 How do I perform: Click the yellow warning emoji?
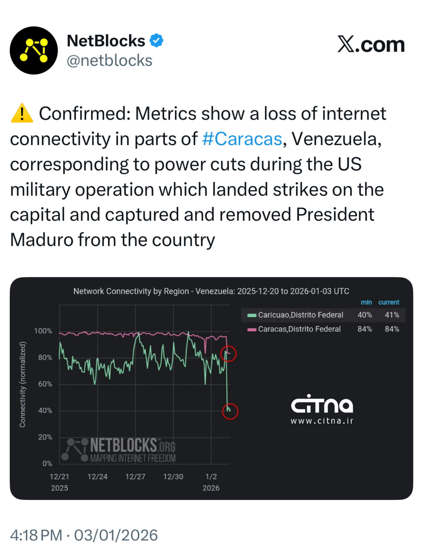pyautogui.click(x=22, y=113)
